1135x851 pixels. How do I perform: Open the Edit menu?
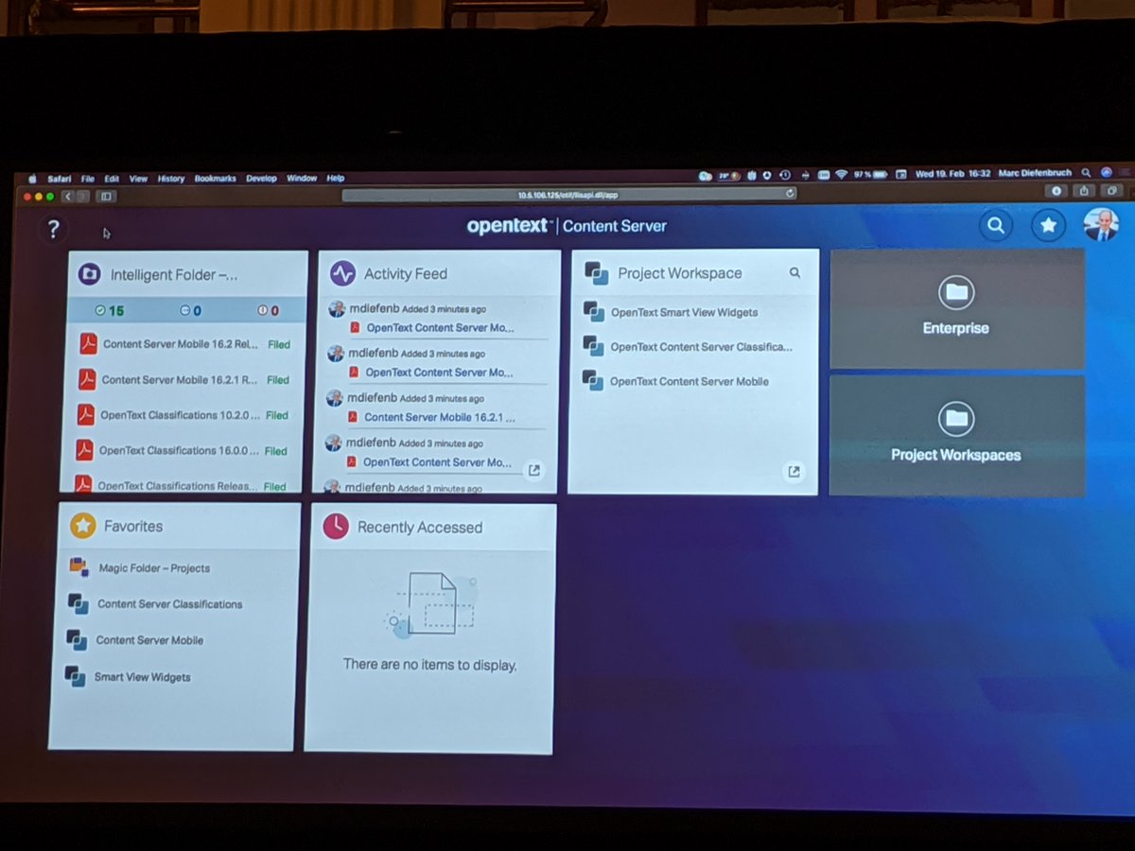112,178
